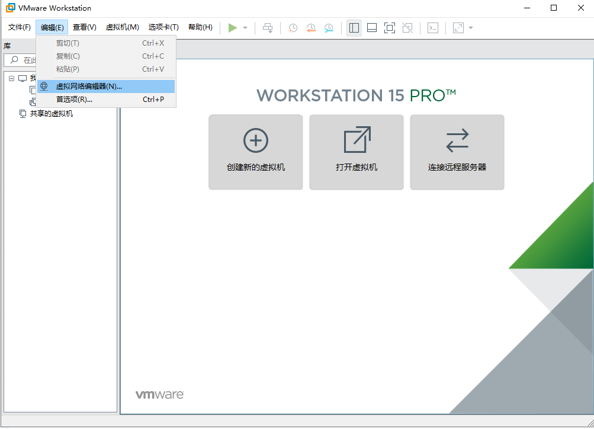
Task: Click the 打开虚拟机 label
Action: 357,167
